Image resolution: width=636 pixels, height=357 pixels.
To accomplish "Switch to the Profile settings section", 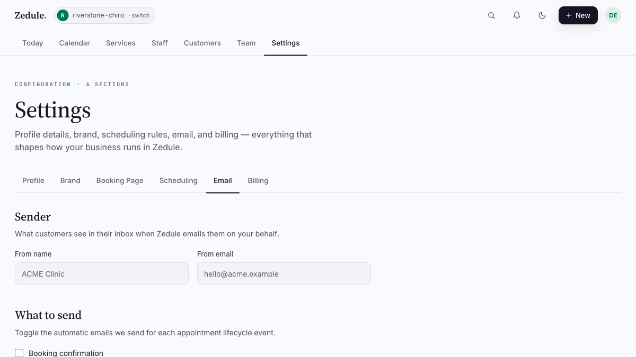I will [33, 180].
